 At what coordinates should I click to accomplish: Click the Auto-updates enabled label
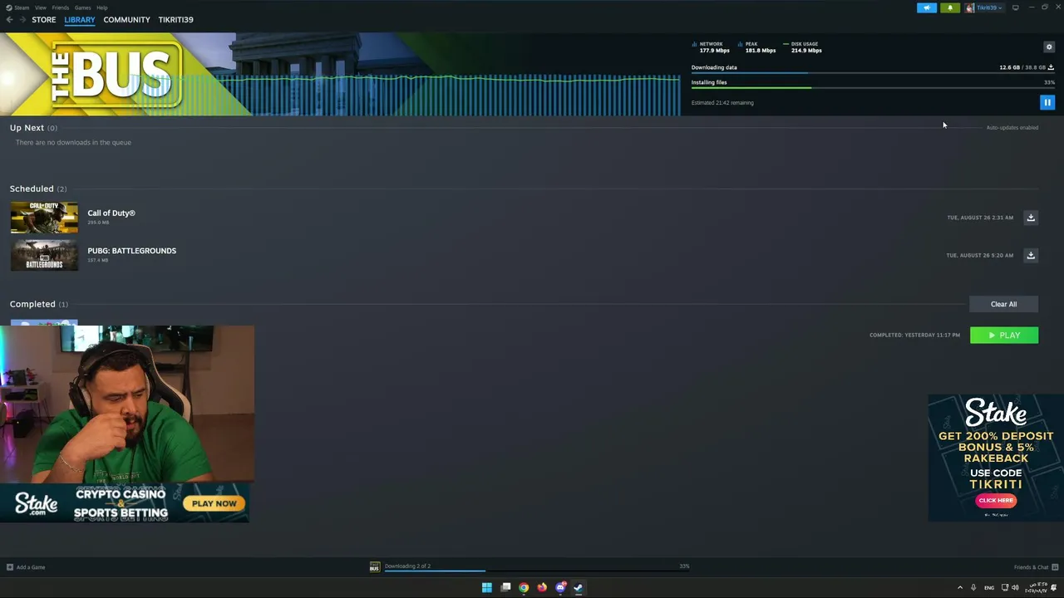tap(1012, 127)
